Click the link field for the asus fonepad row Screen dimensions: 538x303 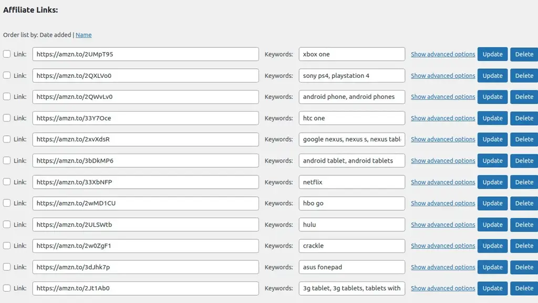(146, 267)
